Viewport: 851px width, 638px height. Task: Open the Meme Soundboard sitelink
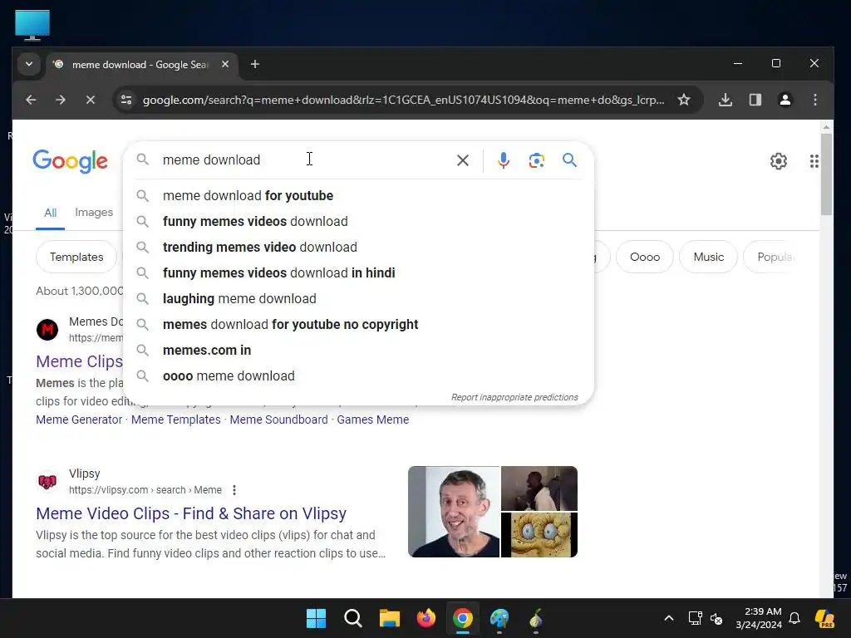[x=279, y=420]
